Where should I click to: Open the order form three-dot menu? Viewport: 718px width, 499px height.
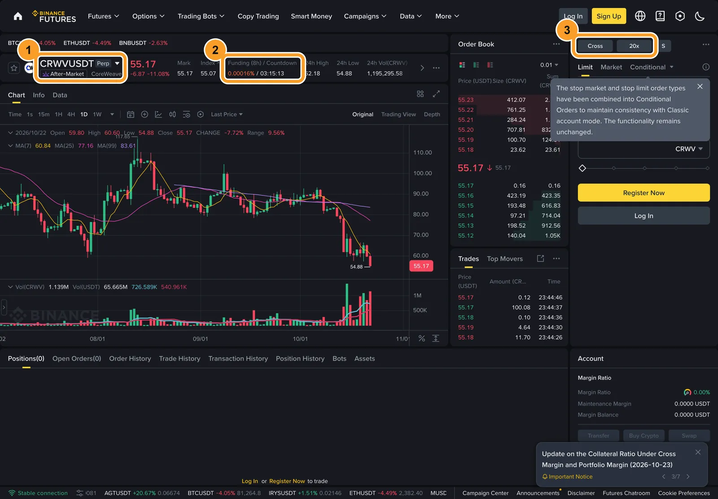coord(706,44)
